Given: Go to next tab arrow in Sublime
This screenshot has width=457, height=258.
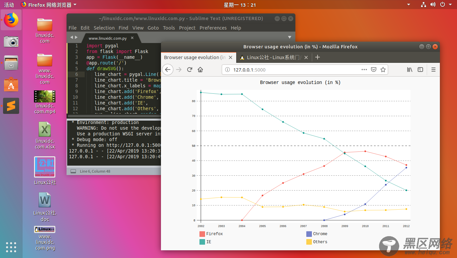Looking at the screenshot, I should [x=76, y=37].
